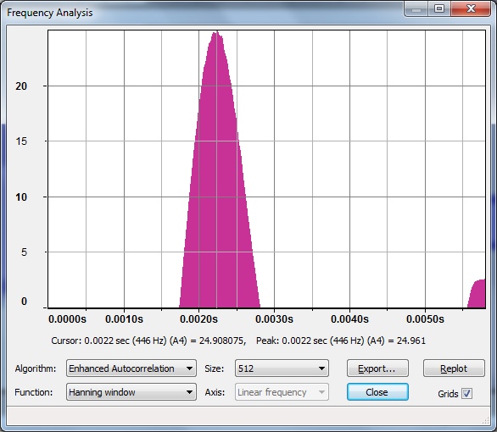497x432 pixels.
Task: Expand the Size dropdown showing 512
Action: click(282, 368)
